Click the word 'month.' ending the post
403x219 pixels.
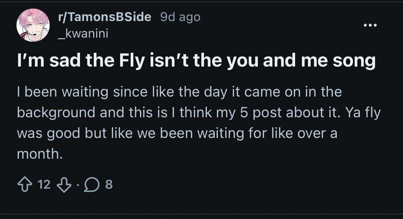pos(40,154)
